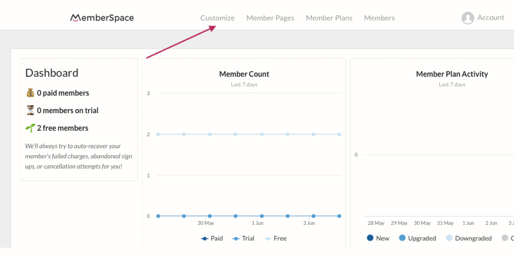Click the hourglass trial members icon
The width and height of the screenshot is (514, 257).
pyautogui.click(x=30, y=111)
